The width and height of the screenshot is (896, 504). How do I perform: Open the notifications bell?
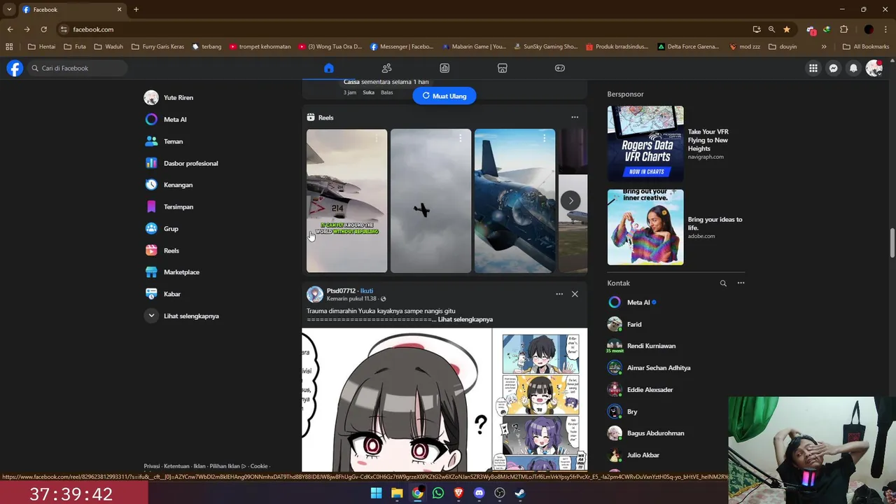point(853,68)
